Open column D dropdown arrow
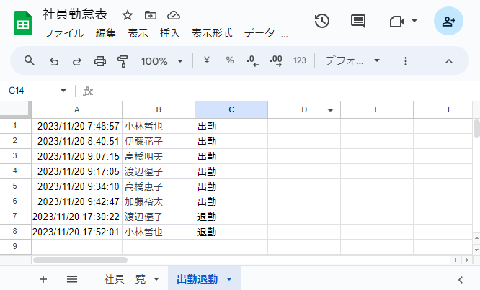Viewport: 480px width, 290px height. click(330, 110)
